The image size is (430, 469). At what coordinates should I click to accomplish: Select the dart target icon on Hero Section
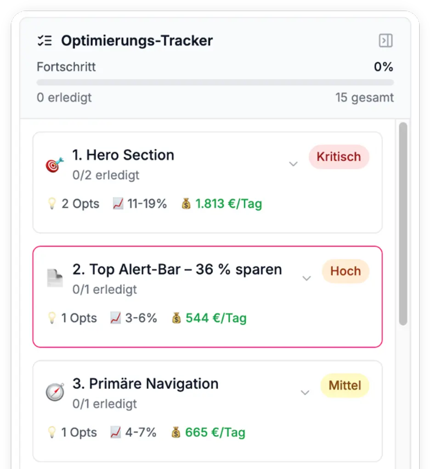(x=54, y=164)
